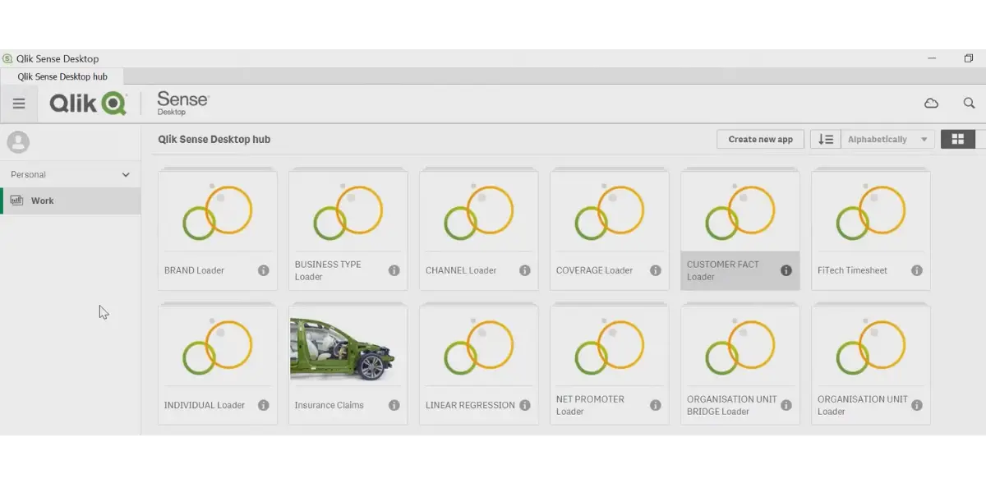
Task: Show info for ORGANISATION UNIT BRIDGE Loader
Action: click(786, 405)
